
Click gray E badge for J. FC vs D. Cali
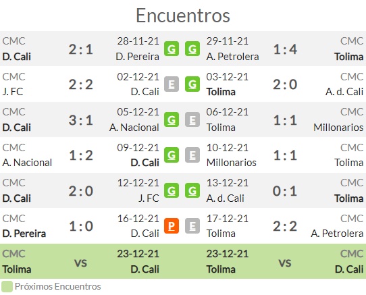172,84
